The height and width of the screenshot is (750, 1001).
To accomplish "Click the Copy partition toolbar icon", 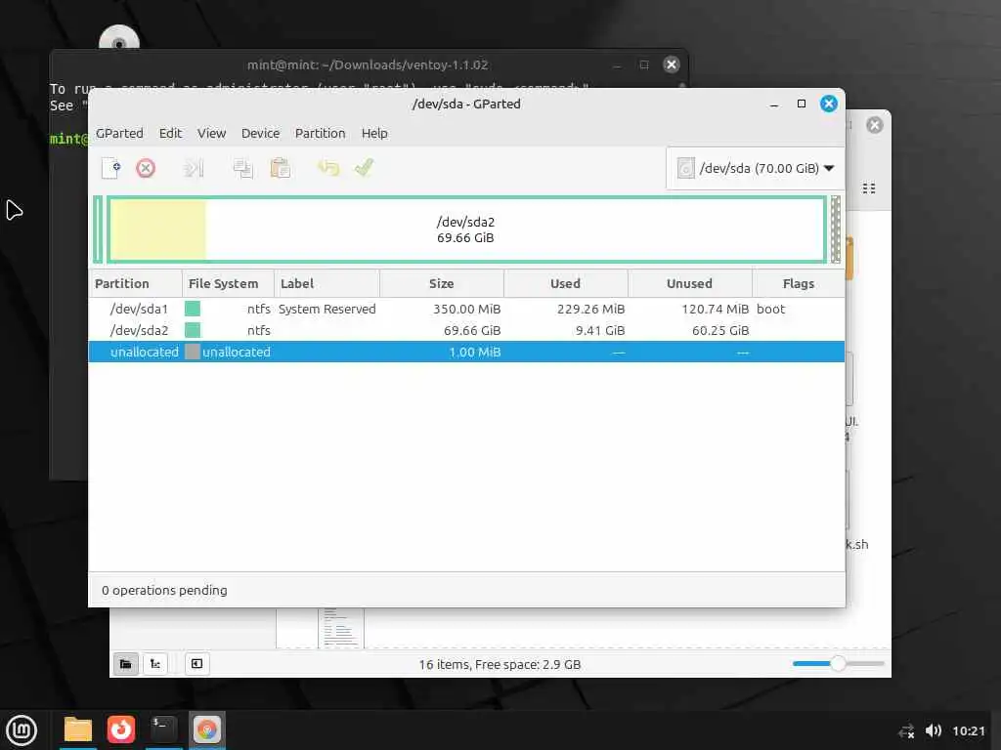I will point(242,168).
